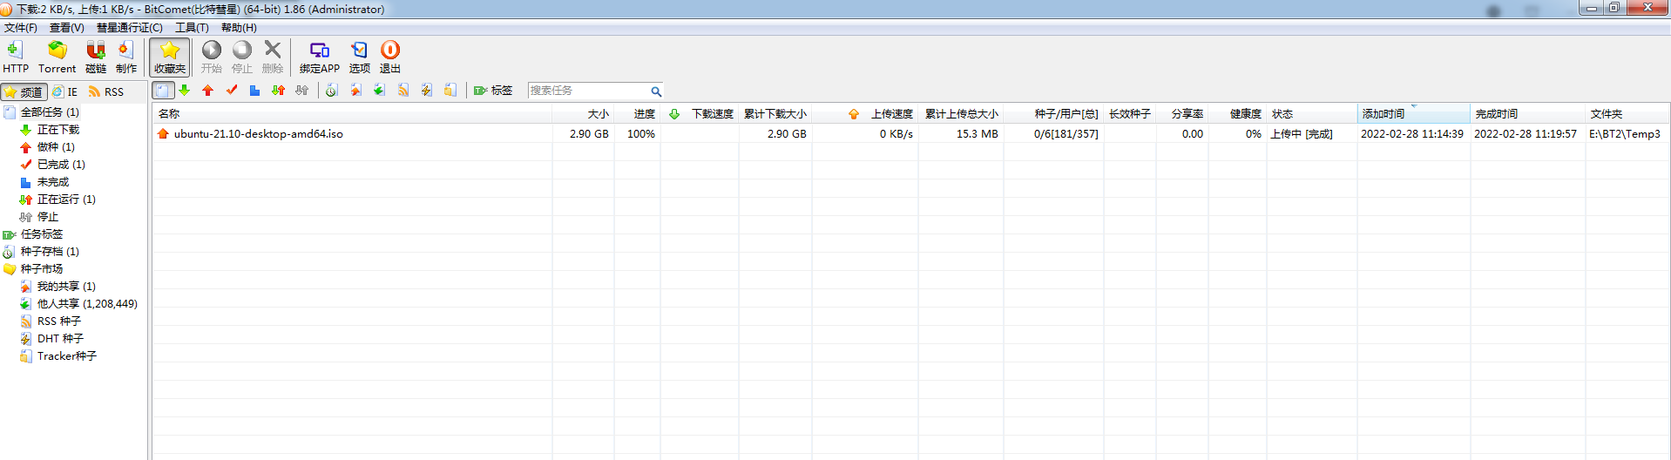Select DHT 种子 in sidebar
1671x460 pixels.
click(x=60, y=339)
